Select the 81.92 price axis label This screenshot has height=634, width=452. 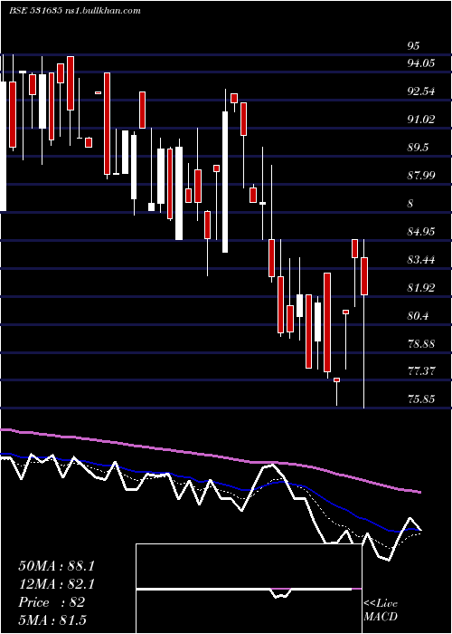tap(421, 288)
